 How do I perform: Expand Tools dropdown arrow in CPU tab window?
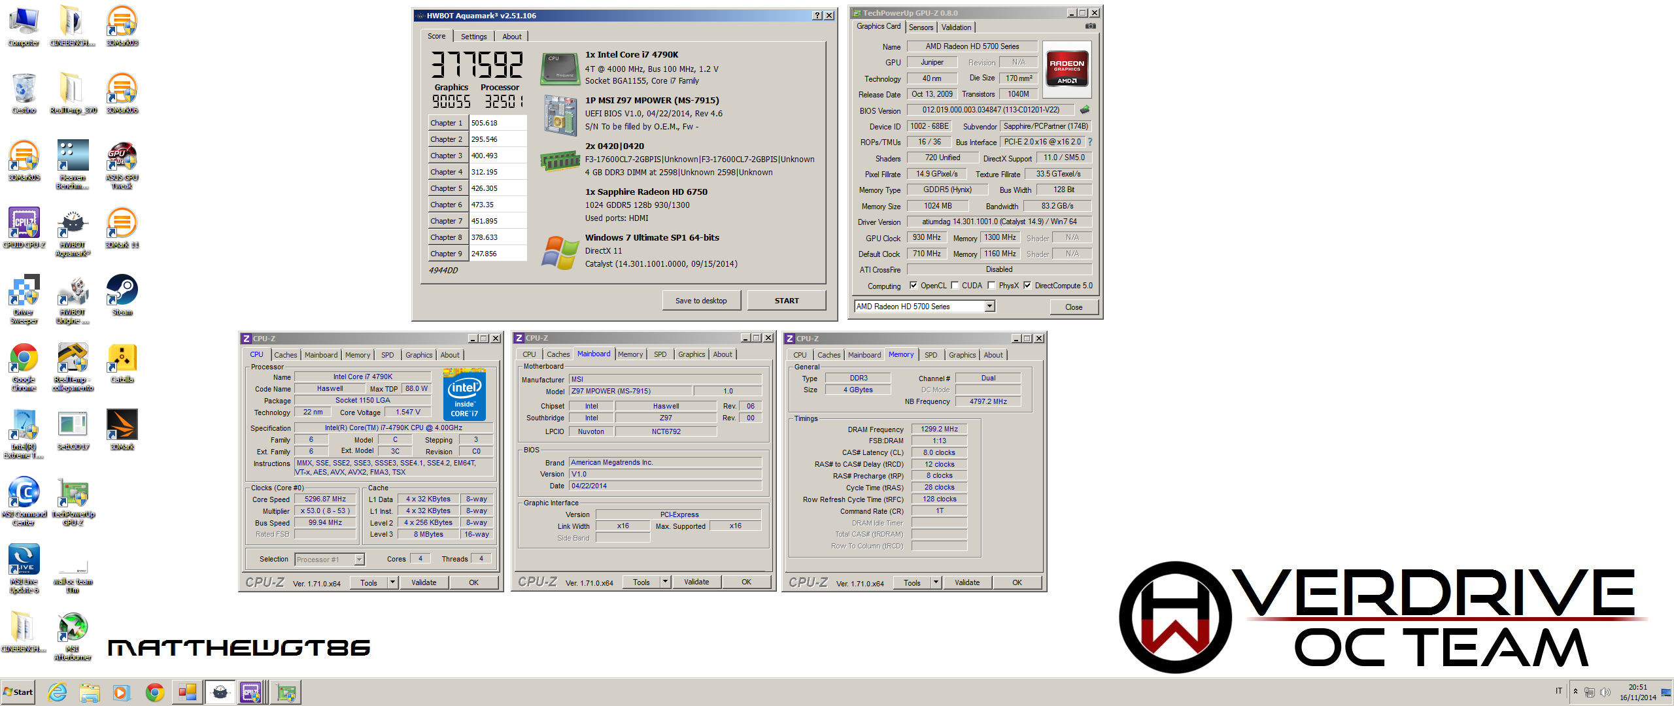point(393,582)
